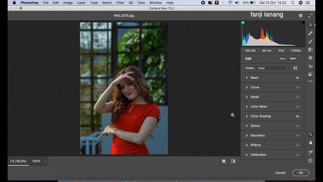Select the Graduated Filter tool
The image size is (323, 182).
(x=310, y=50)
